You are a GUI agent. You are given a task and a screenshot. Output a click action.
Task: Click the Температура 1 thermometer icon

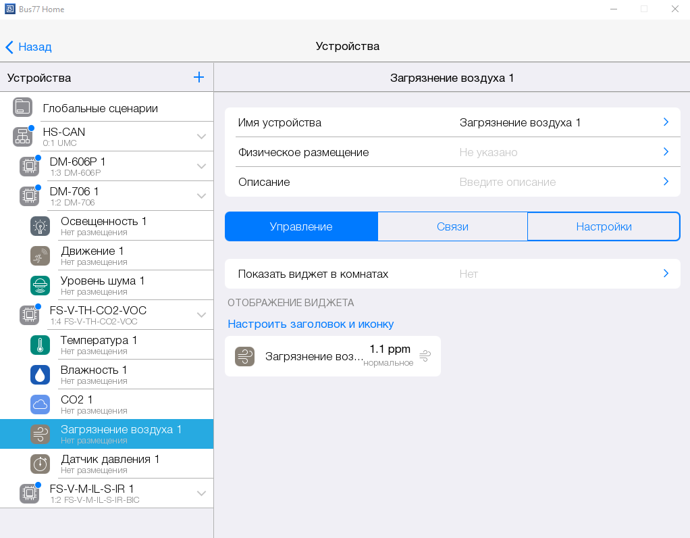(40, 345)
